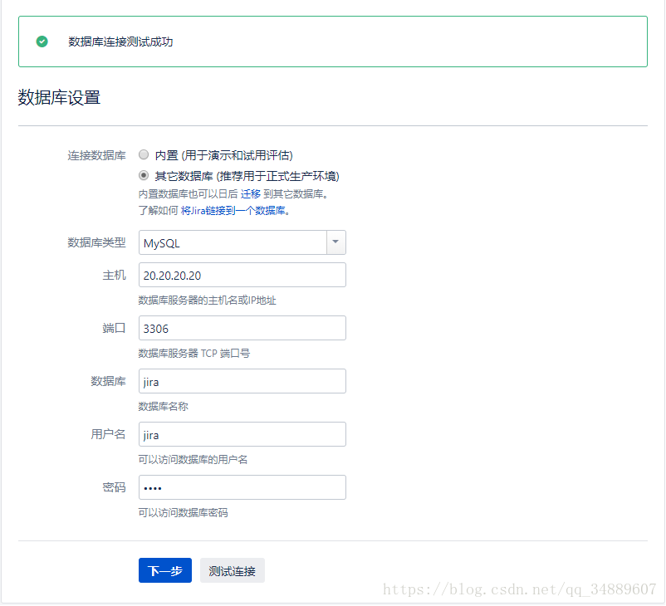Open the migrate (迁移) link

(x=251, y=194)
